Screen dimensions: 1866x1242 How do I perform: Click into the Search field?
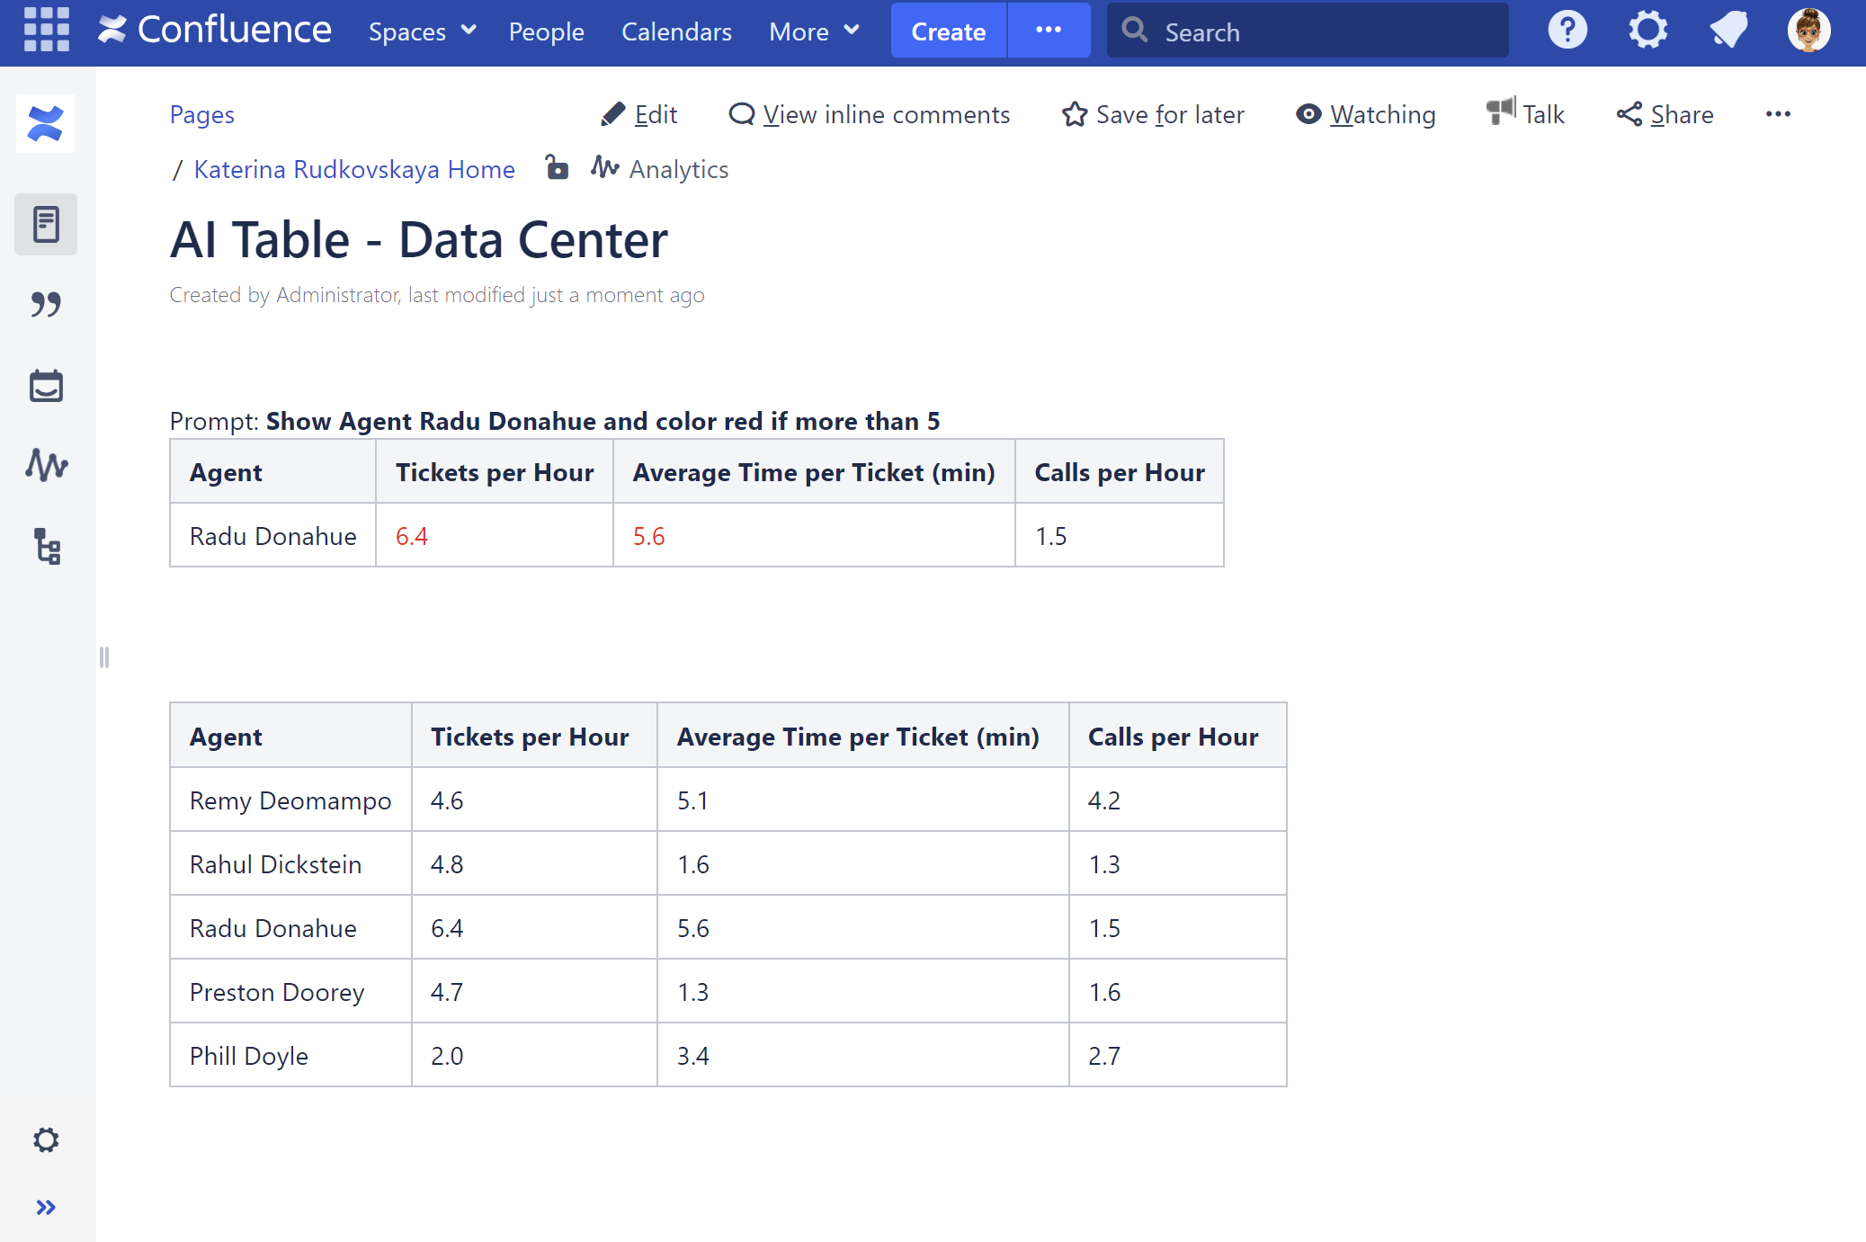(x=1322, y=31)
